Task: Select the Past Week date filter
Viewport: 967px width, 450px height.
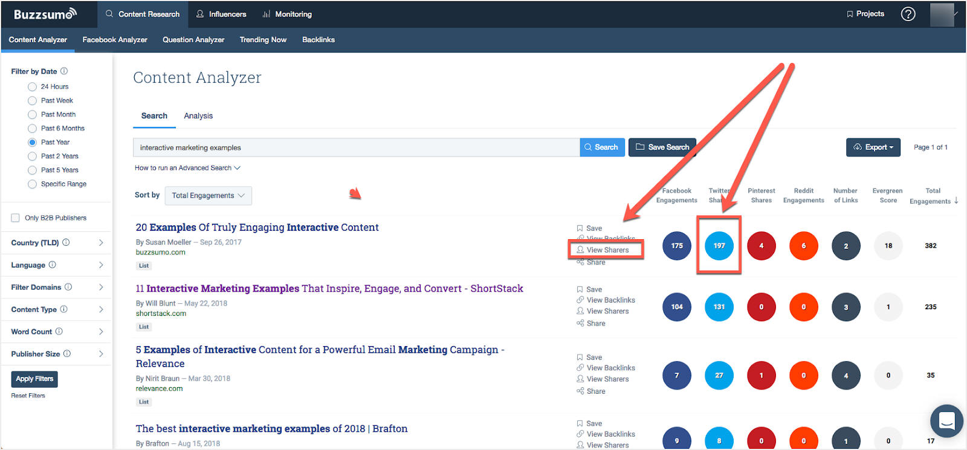Action: point(33,100)
